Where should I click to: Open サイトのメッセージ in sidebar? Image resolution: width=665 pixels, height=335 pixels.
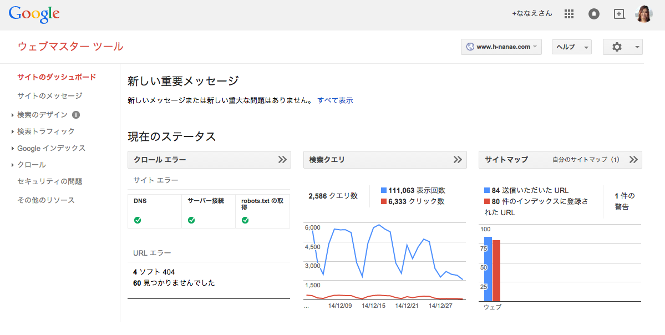click(49, 96)
